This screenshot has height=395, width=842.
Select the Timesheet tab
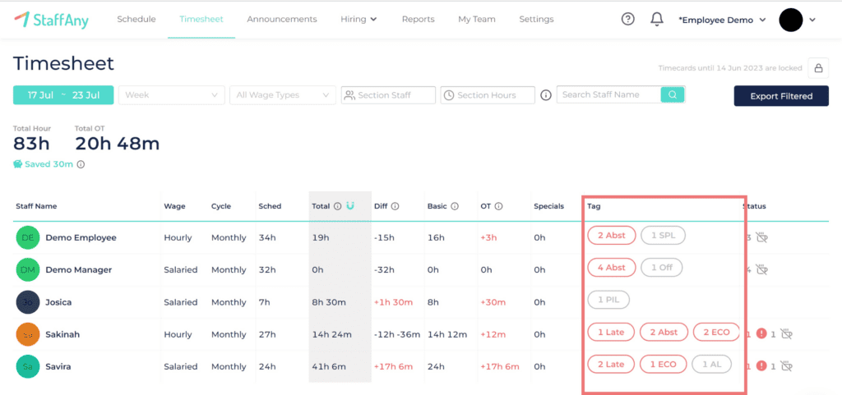point(201,19)
